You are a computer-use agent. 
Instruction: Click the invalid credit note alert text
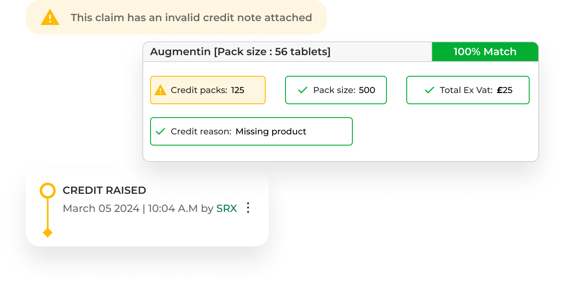coord(191,18)
